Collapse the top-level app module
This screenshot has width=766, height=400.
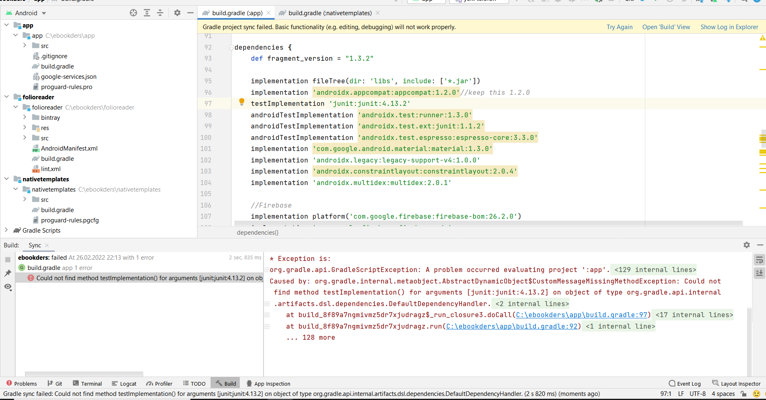point(7,25)
